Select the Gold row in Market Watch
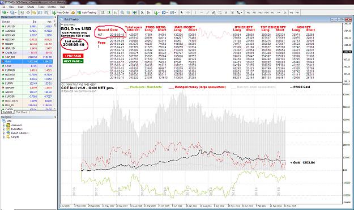Image resolution: width=354 pixels, height=210 pixels. pyautogui.click(x=27, y=61)
